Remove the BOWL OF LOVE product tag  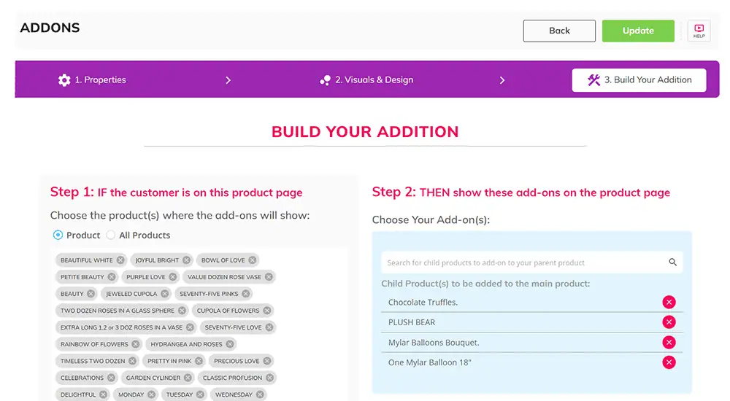point(253,260)
